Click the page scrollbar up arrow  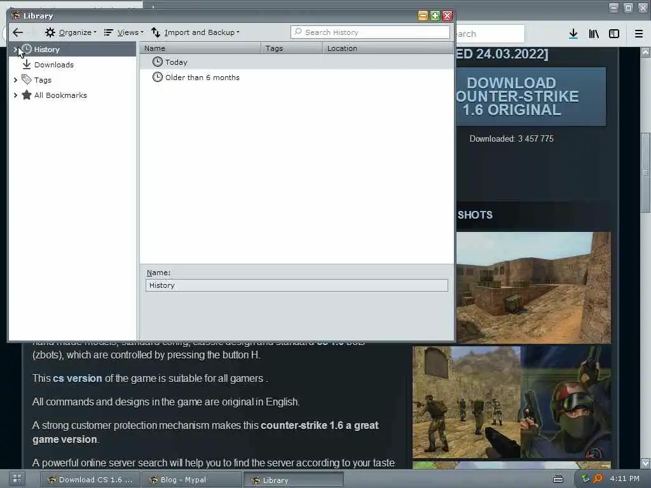pos(646,52)
